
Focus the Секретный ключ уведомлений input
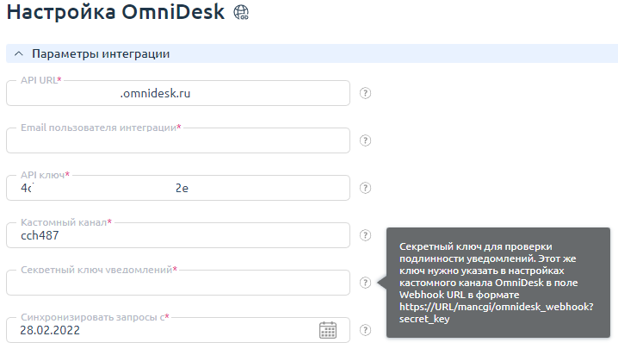[x=176, y=283]
